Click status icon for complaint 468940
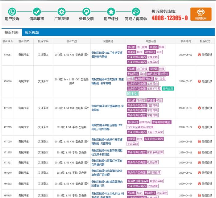The height and width of the screenshot is (198, 216). [x=199, y=173]
